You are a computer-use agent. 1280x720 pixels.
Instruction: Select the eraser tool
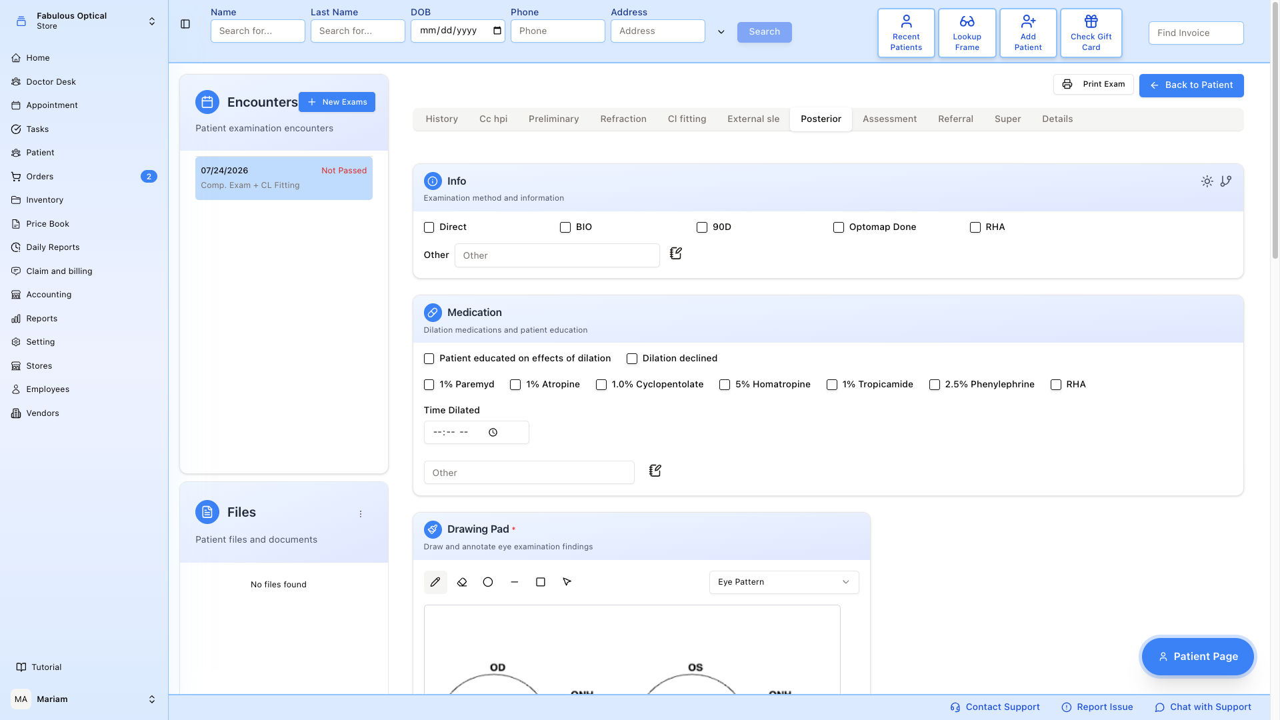pyautogui.click(x=462, y=582)
